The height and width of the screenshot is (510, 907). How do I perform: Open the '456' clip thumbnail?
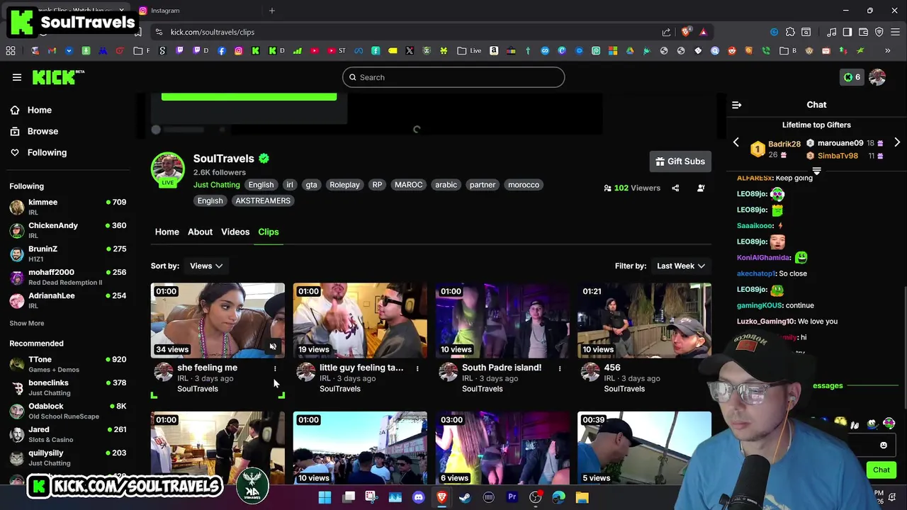(x=644, y=320)
